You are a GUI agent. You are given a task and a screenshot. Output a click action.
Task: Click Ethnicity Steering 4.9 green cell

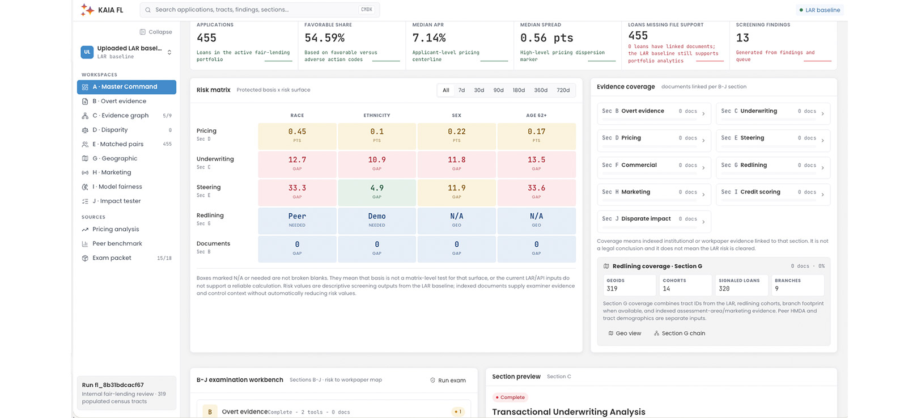tap(377, 192)
